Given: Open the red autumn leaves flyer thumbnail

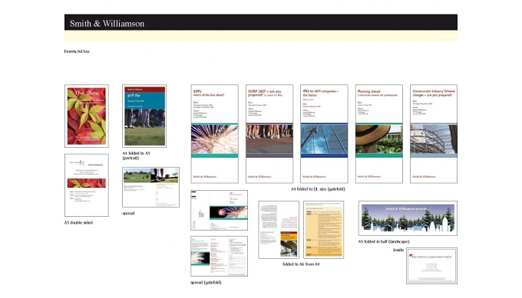Looking at the screenshot, I should [87, 116].
